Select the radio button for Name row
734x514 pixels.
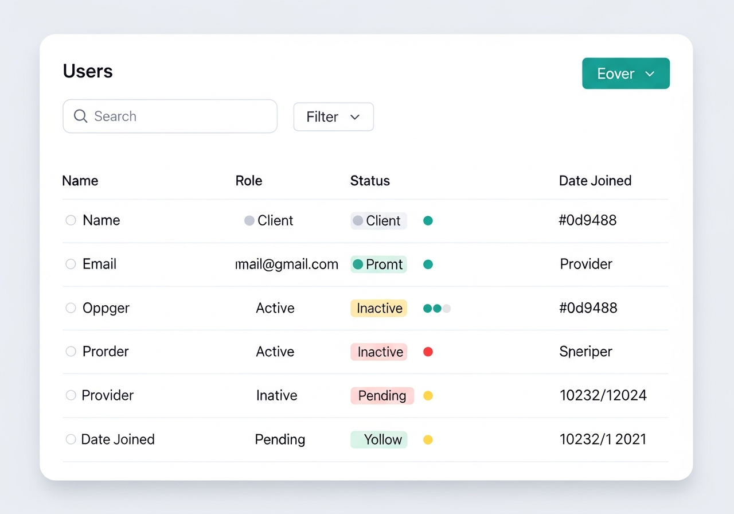[x=71, y=220]
